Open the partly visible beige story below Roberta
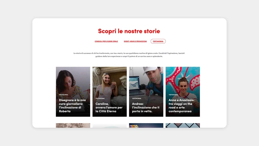259x146 pixels. point(73,126)
